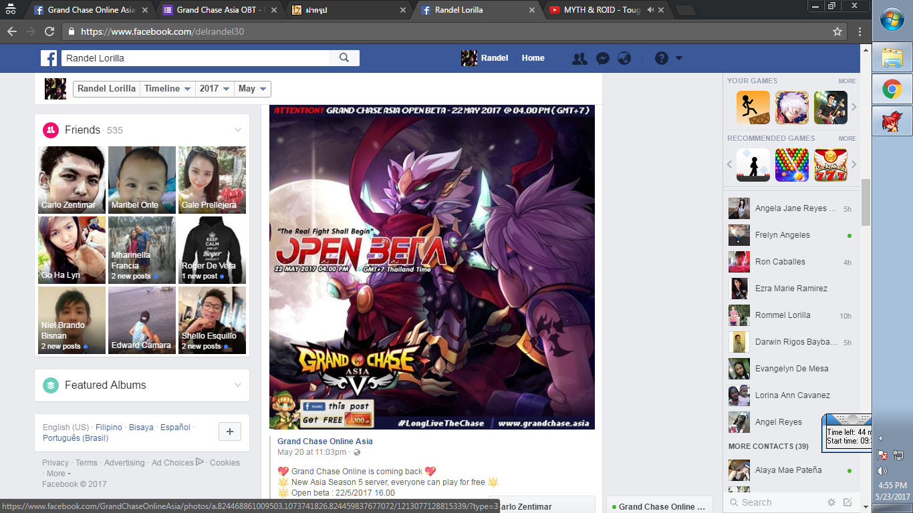Click the volume speaker tray icon
Image resolution: width=913 pixels, height=513 pixels.
pyautogui.click(x=882, y=471)
